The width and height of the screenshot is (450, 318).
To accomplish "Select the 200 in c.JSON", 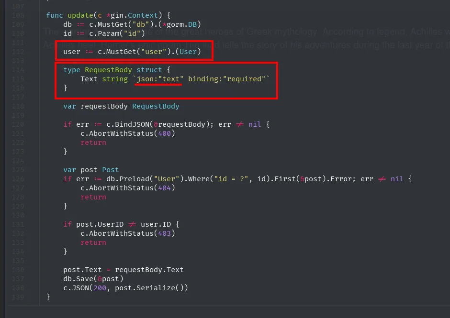I will click(x=100, y=288).
